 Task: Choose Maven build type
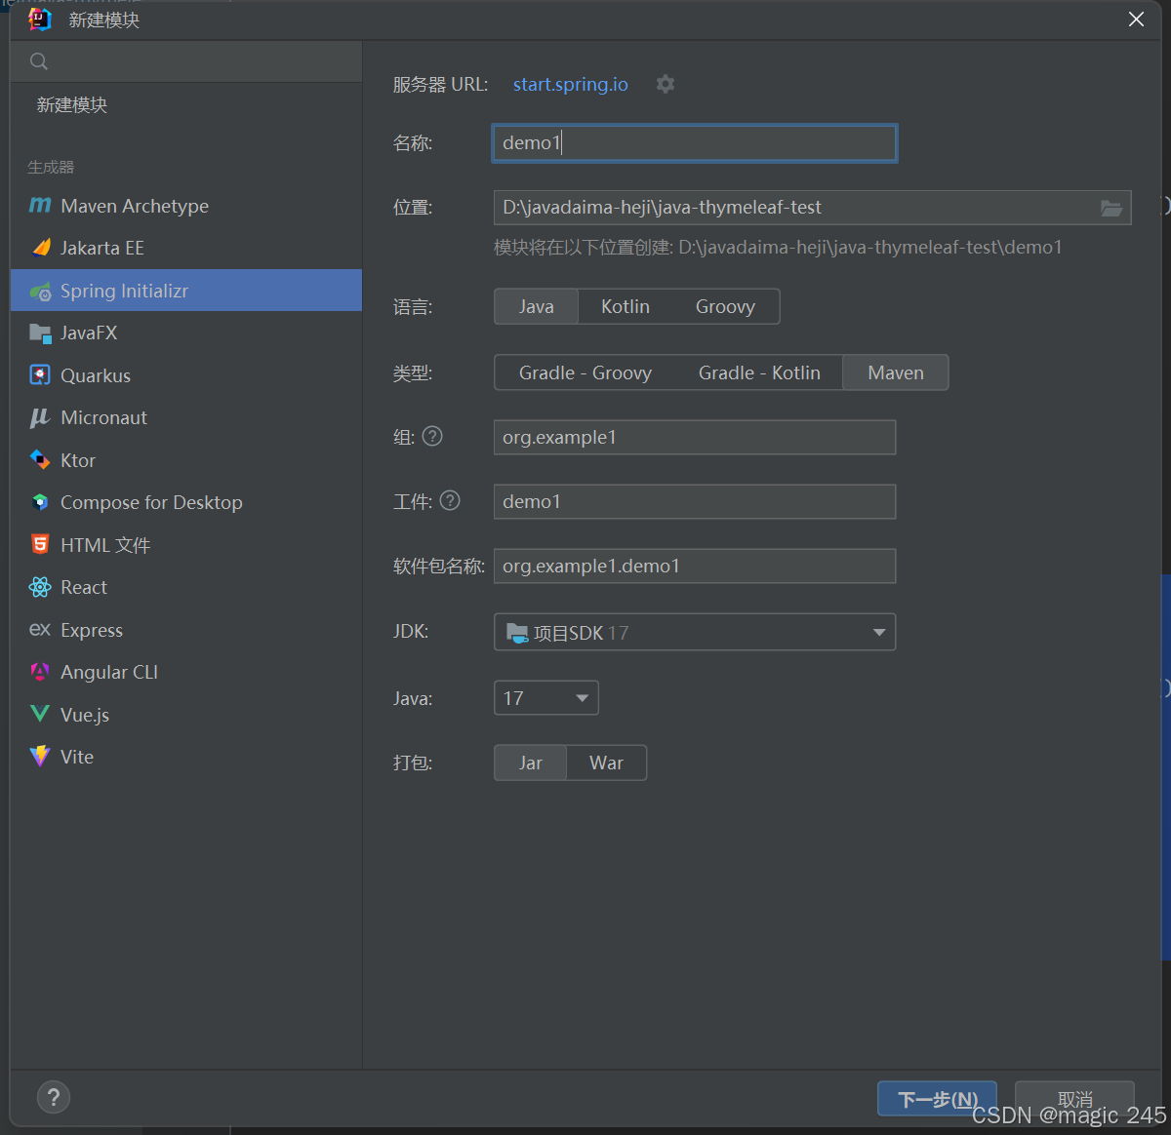pos(896,372)
